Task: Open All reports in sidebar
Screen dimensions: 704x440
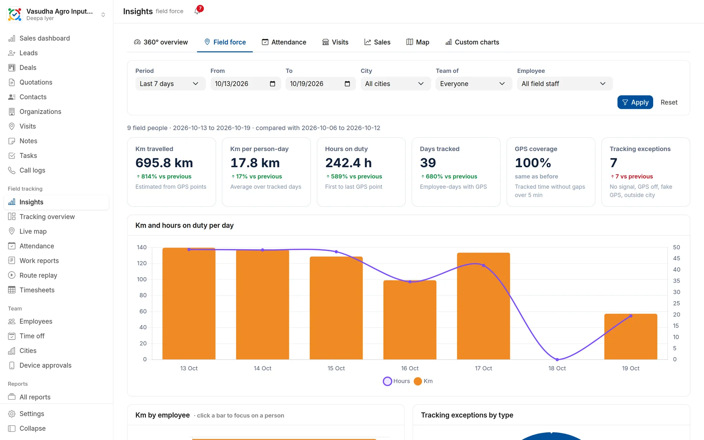Action: [56, 397]
